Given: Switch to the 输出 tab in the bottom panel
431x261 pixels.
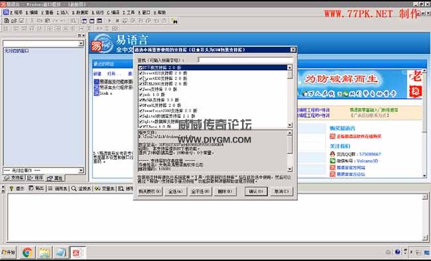Looking at the screenshot, I should [36, 189].
